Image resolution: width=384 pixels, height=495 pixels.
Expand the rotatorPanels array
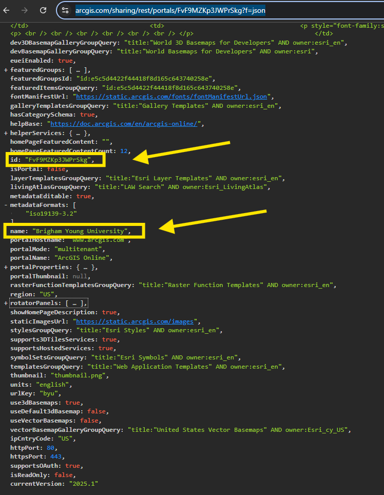6,303
